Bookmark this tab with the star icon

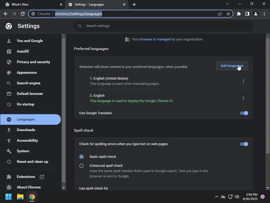[228, 14]
